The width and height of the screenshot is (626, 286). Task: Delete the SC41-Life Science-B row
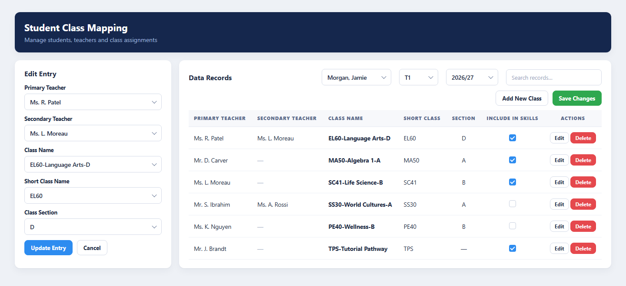click(583, 182)
